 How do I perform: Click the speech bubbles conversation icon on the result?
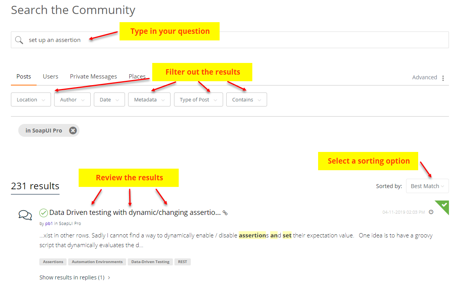(25, 214)
